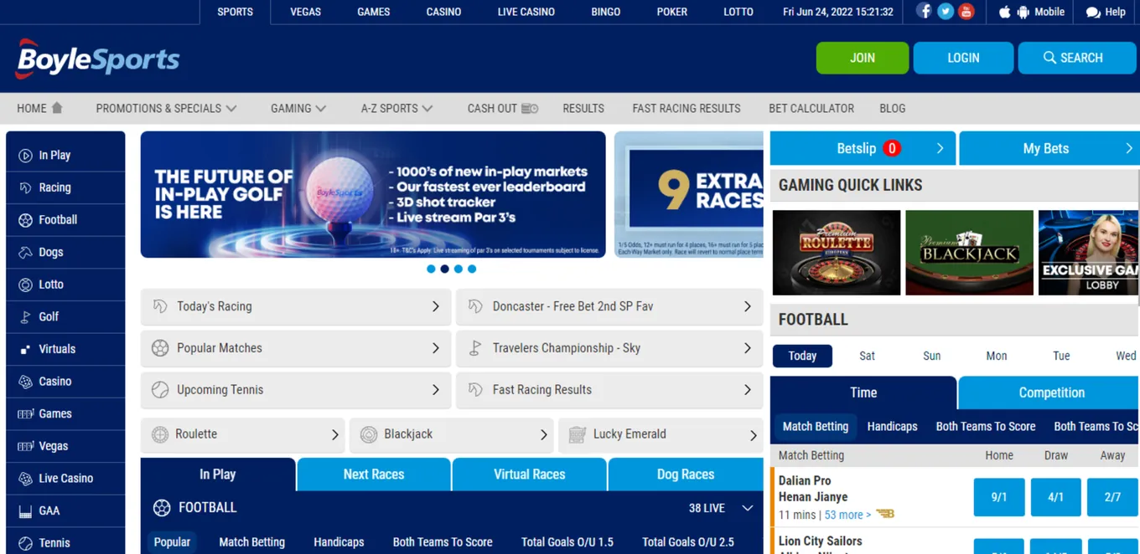Image resolution: width=1140 pixels, height=554 pixels.
Task: Open the My Bets panel
Action: tap(1049, 148)
